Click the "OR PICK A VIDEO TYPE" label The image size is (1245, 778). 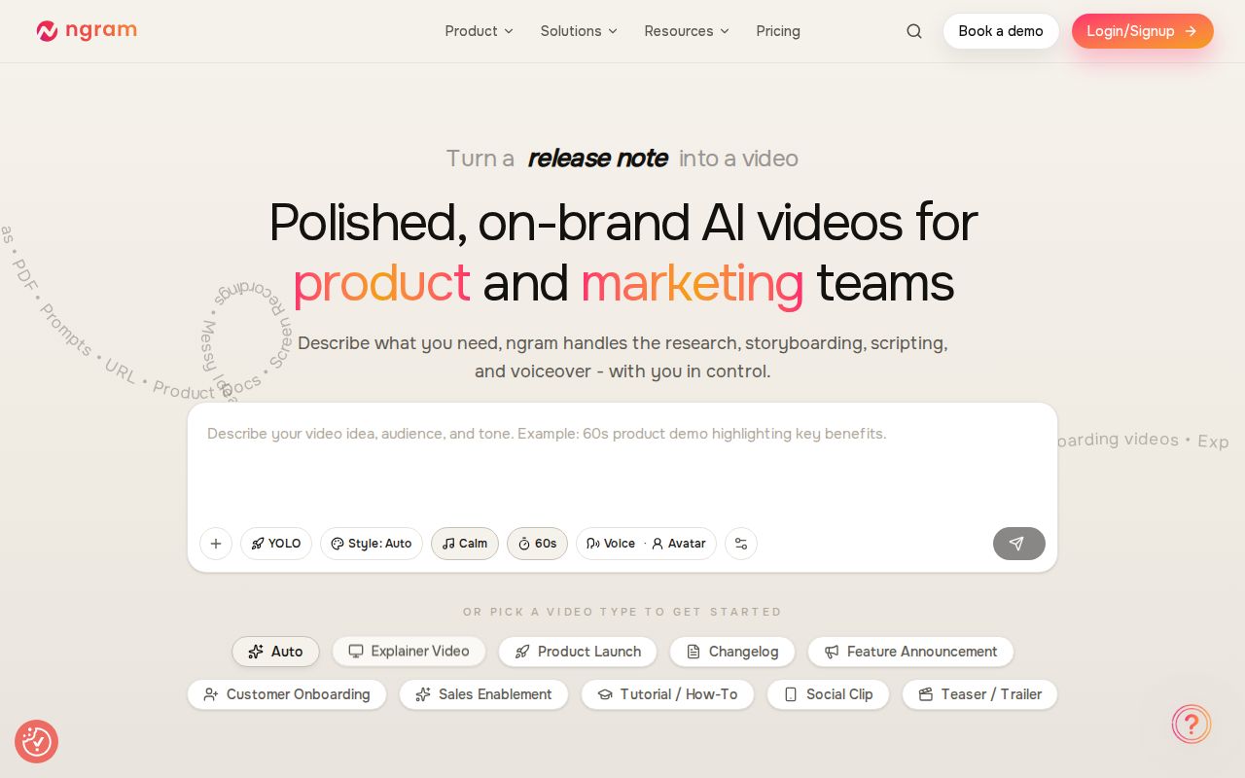click(622, 612)
